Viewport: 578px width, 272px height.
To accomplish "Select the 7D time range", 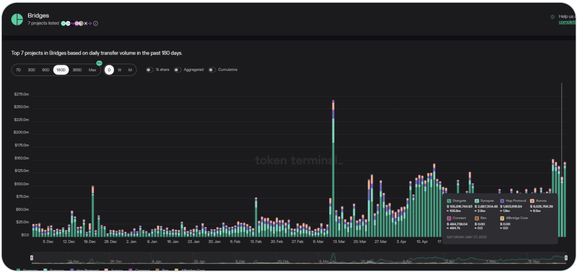I will click(18, 70).
